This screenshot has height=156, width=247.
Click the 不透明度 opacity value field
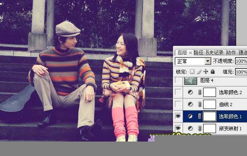(241, 61)
